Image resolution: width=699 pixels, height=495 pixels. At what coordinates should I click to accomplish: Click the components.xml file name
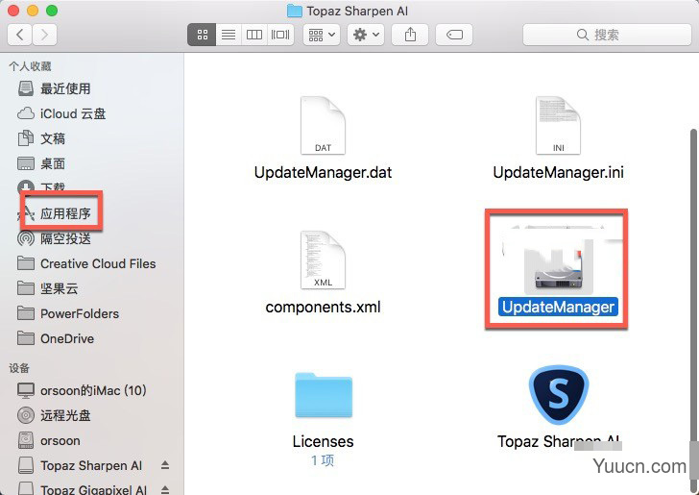[x=323, y=307]
